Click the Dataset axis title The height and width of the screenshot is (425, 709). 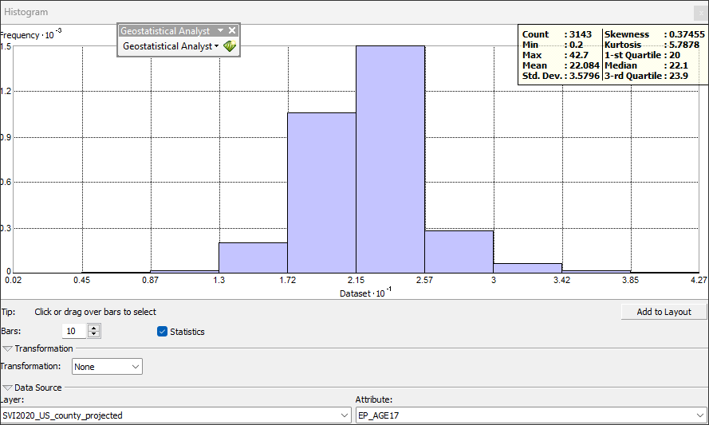[x=365, y=293]
